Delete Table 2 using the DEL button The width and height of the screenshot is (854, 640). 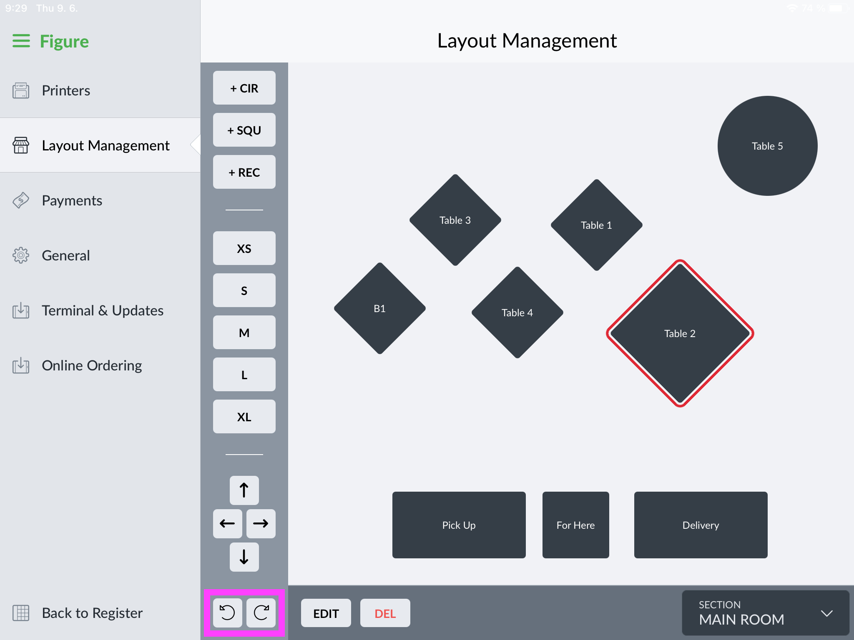pos(384,612)
